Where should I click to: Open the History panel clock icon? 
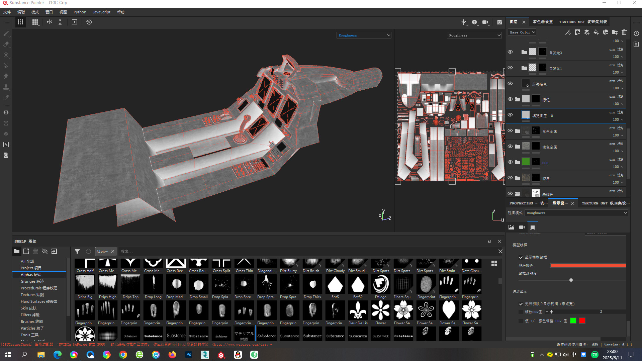tap(636, 33)
